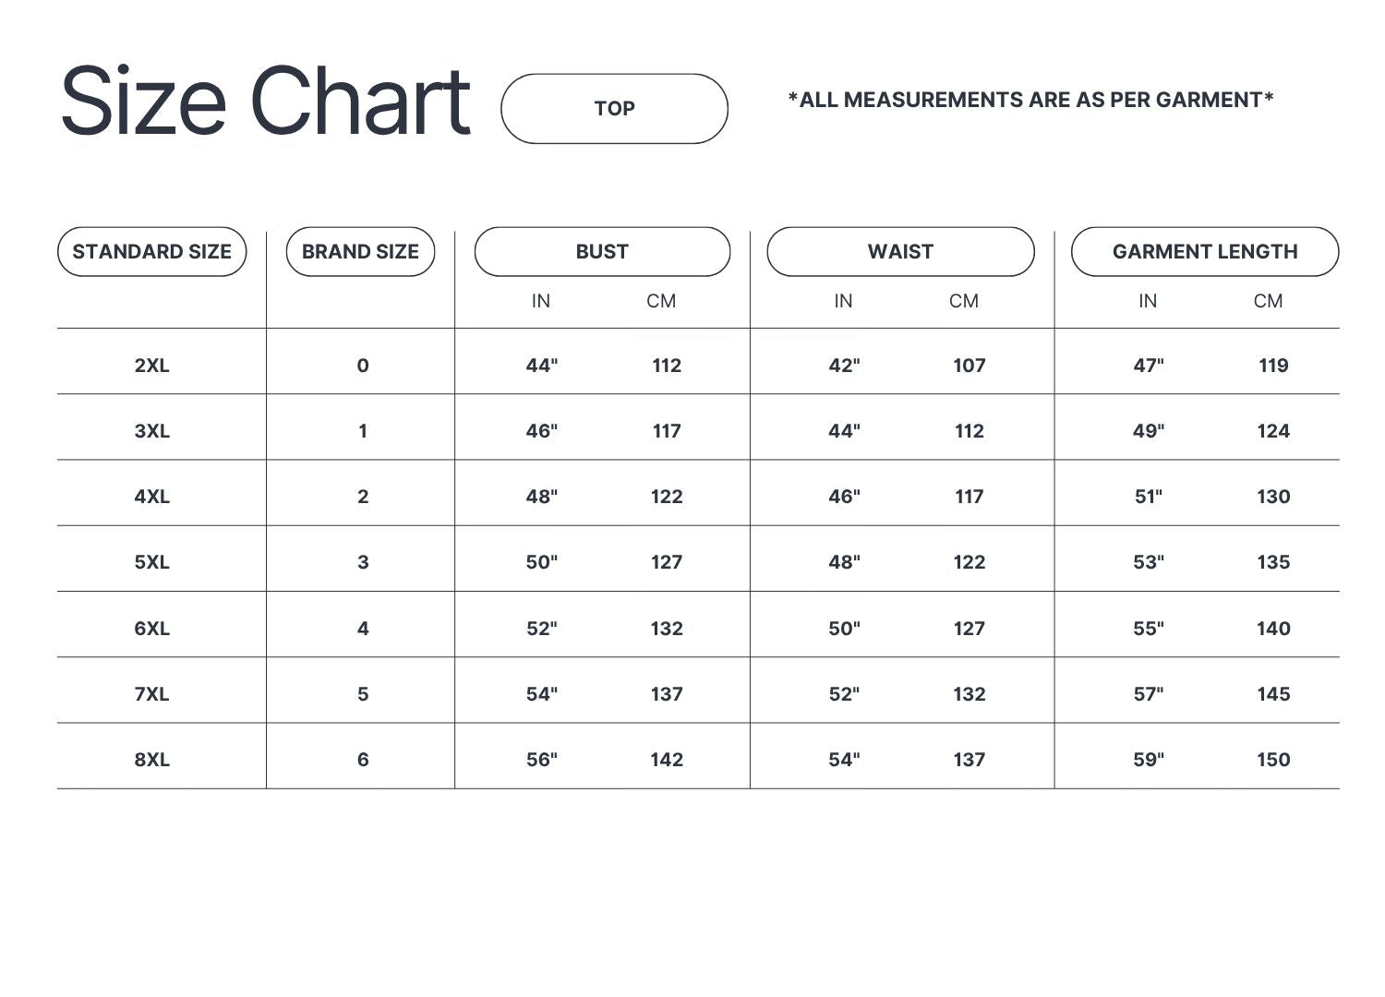Screen dimensions: 1385x997
Task: Click the 5XL size row label
Action: click(152, 562)
